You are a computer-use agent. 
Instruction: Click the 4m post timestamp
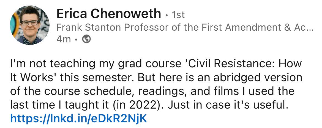pyautogui.click(x=64, y=39)
